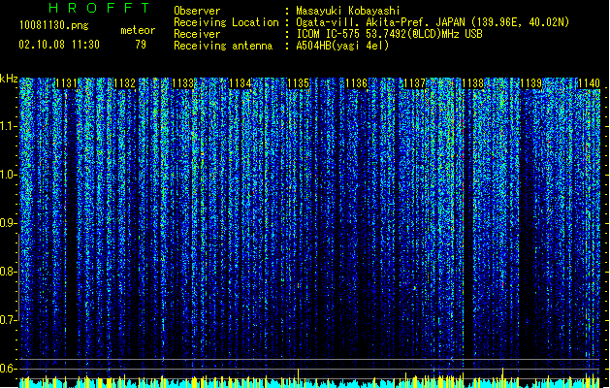
Task: Click the date stamp 02.10.08 11:30
Action: click(59, 45)
